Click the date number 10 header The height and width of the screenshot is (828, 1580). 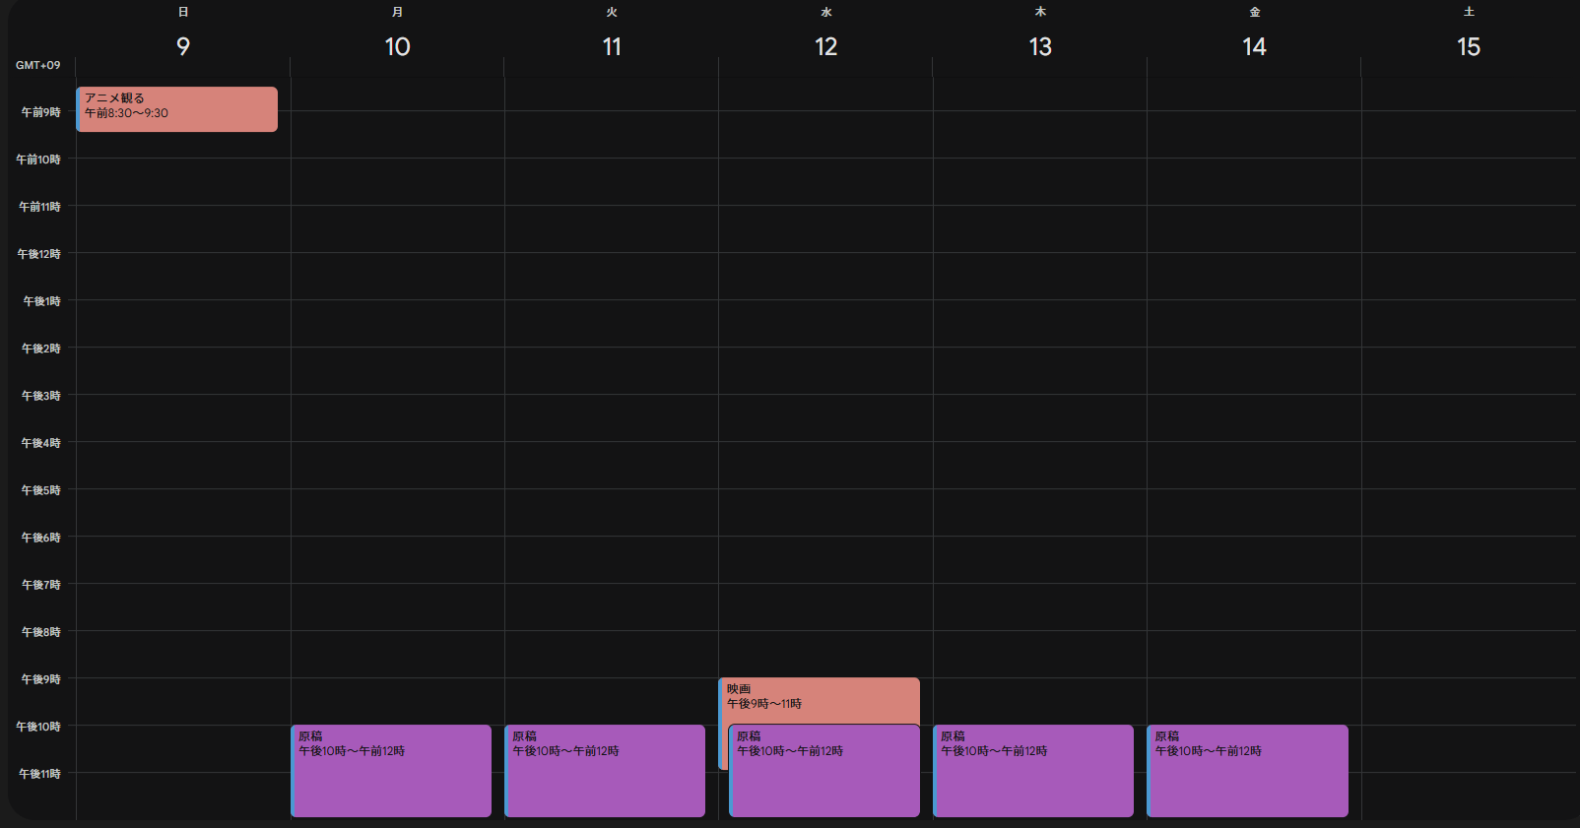(397, 46)
